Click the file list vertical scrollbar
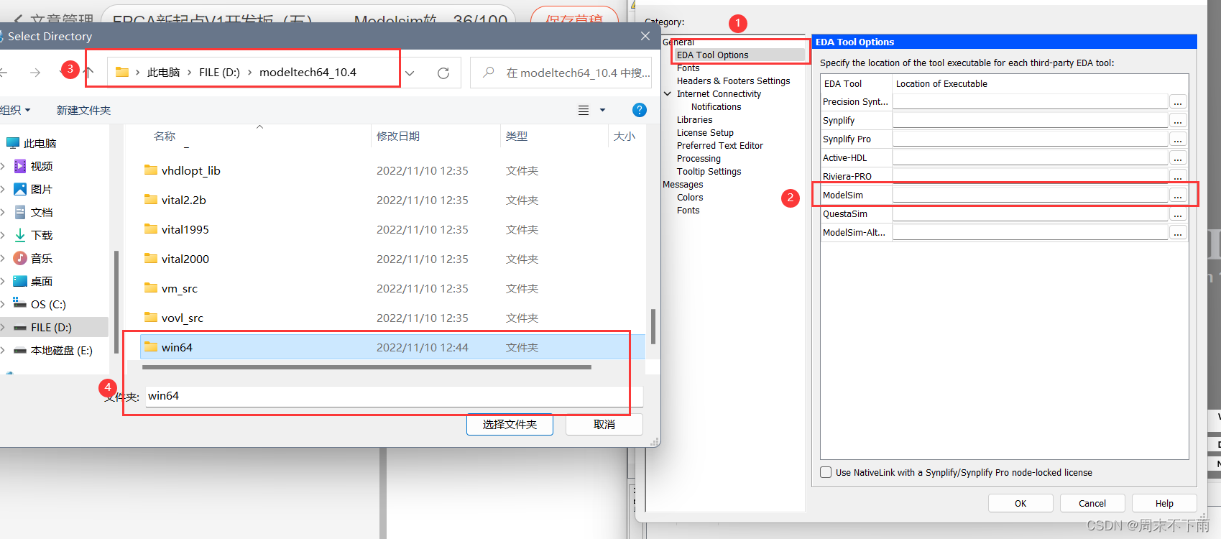1221x539 pixels. coord(653,326)
